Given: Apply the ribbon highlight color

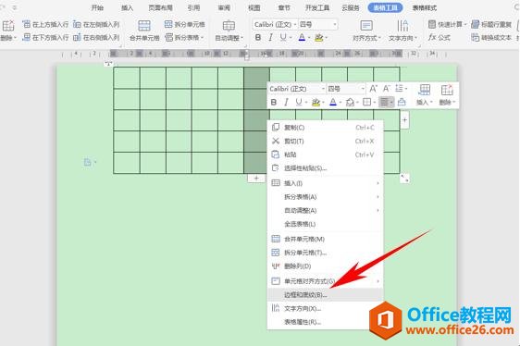Looking at the screenshot, I should click(x=318, y=38).
